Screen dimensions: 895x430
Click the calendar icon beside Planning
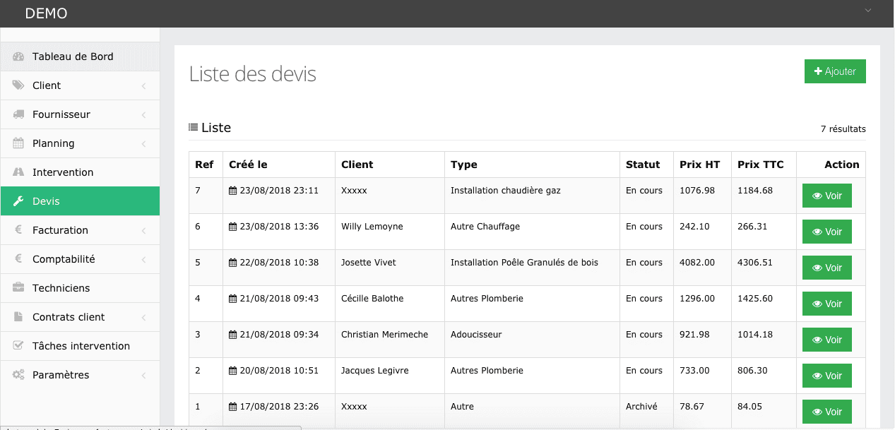coord(18,143)
